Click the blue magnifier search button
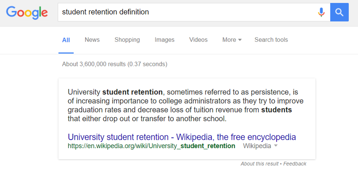 click(x=339, y=12)
